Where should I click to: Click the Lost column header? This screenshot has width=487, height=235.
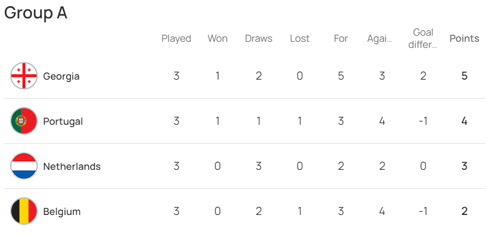pyautogui.click(x=300, y=38)
